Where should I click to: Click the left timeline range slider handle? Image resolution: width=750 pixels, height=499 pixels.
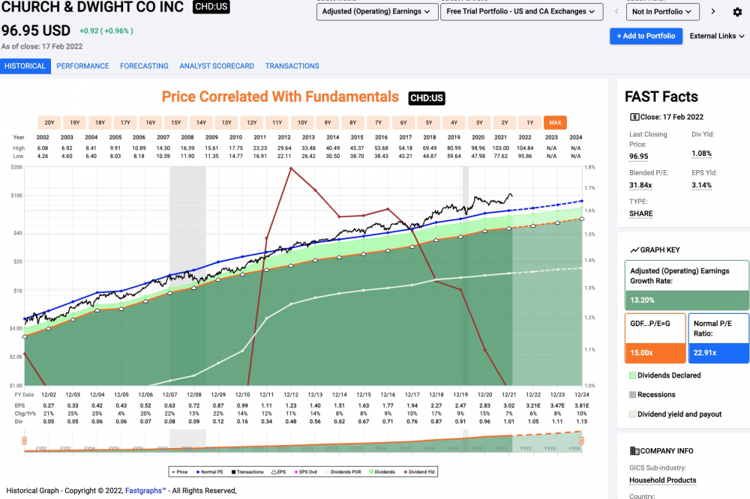(x=25, y=441)
